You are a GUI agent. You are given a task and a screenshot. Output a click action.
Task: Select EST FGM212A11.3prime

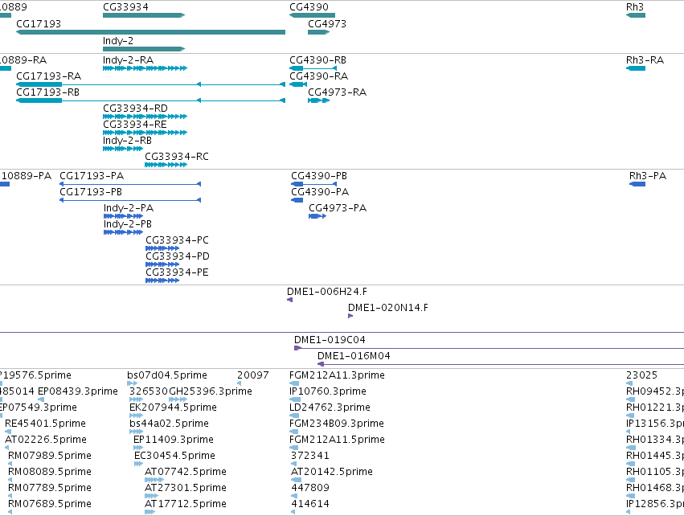coord(294,383)
